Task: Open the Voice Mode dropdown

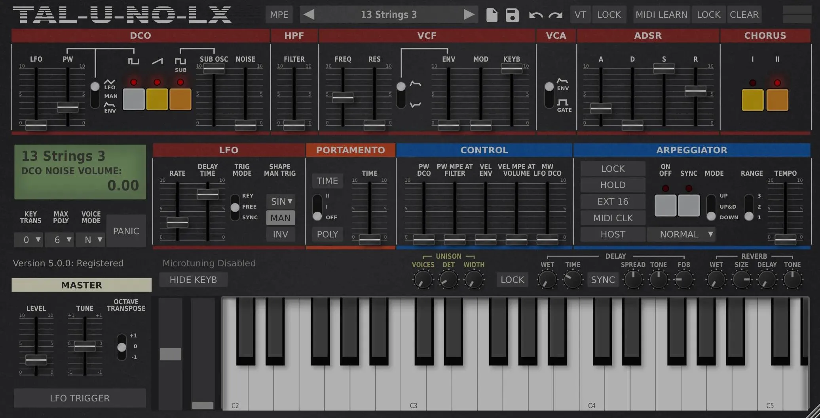Action: pyautogui.click(x=90, y=240)
